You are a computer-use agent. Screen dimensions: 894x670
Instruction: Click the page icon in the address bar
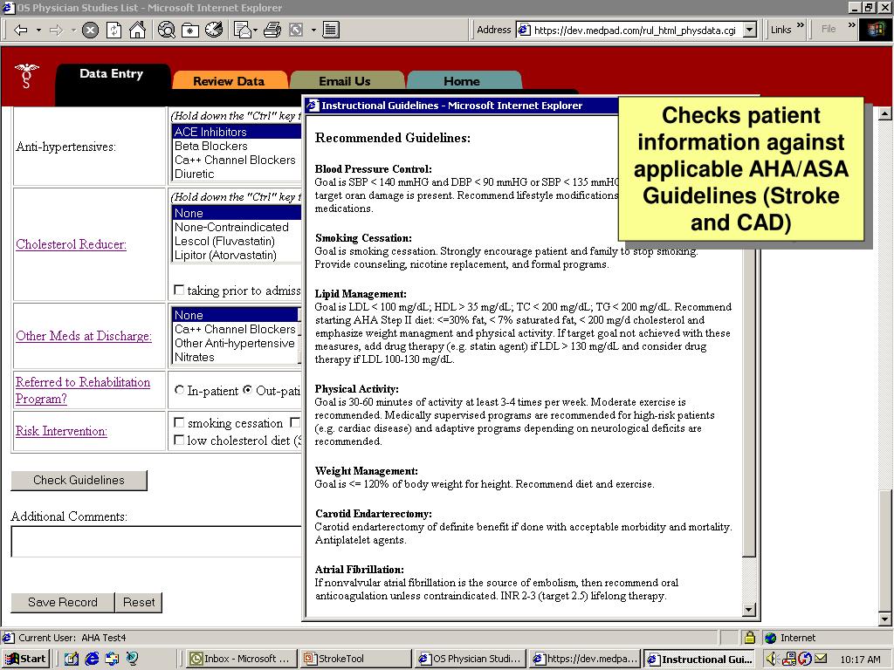(x=525, y=30)
